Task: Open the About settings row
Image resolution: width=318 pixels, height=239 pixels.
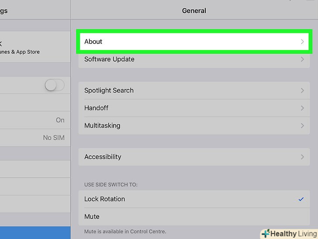Action: click(x=192, y=42)
